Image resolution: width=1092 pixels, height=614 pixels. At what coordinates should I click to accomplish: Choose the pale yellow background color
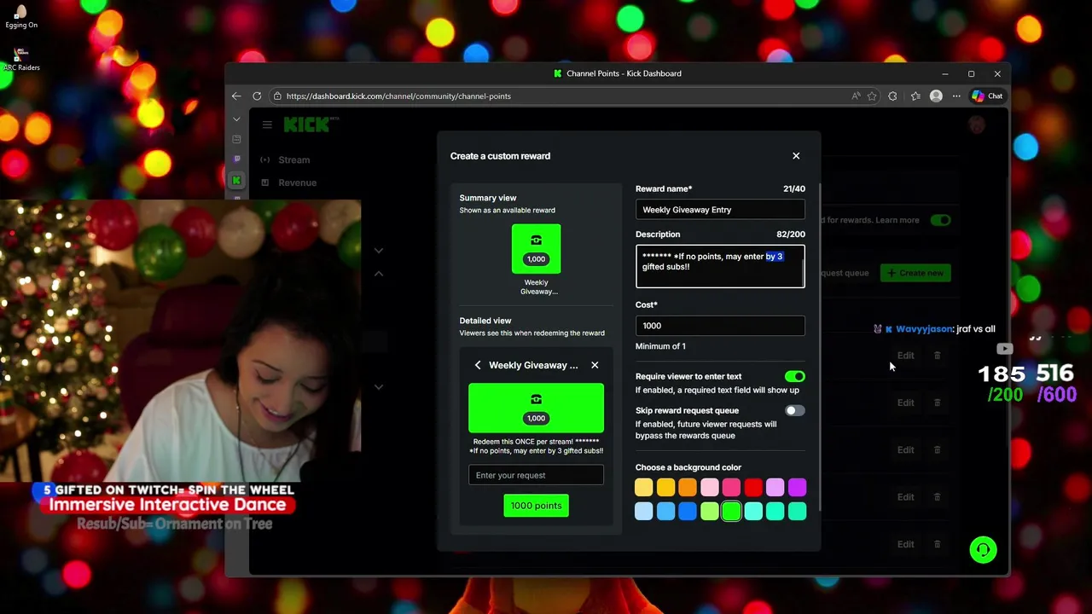[x=644, y=488]
